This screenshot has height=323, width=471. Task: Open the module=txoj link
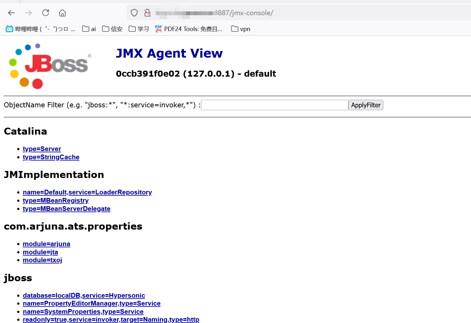(x=42, y=260)
